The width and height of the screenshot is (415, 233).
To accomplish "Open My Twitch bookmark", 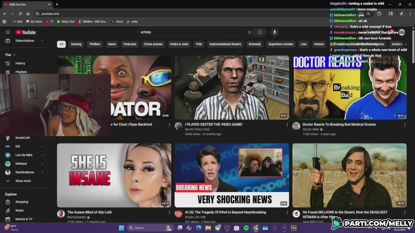I will 34,22.
